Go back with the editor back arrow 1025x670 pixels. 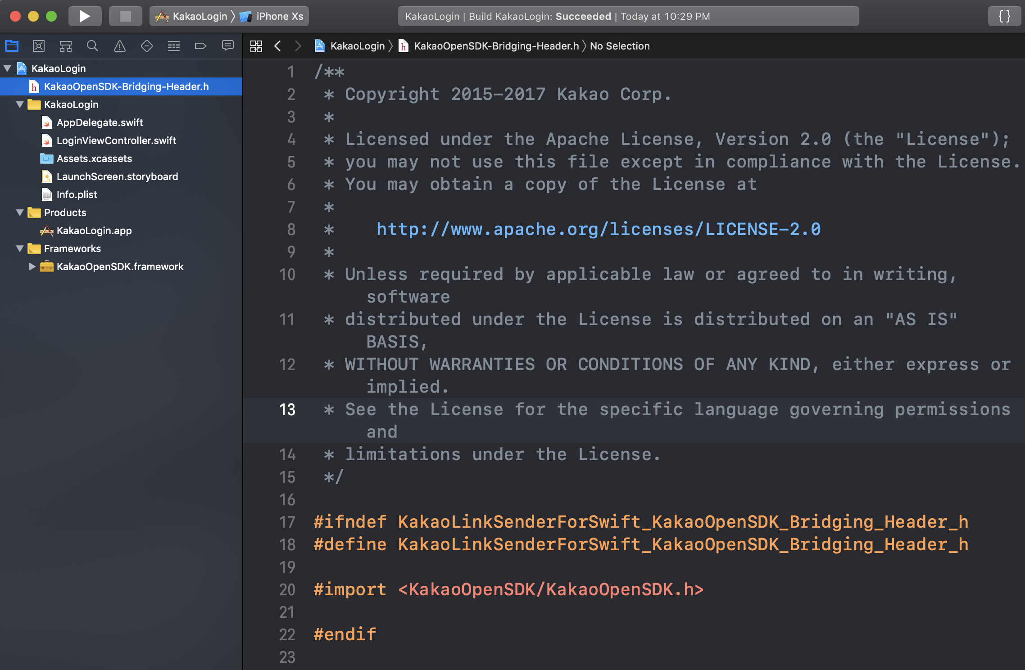(278, 46)
